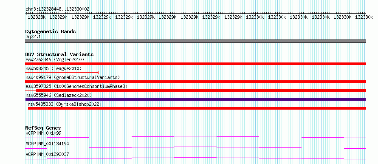
Task: Click the red bar for nsv4099179
Action: tap(195, 82)
